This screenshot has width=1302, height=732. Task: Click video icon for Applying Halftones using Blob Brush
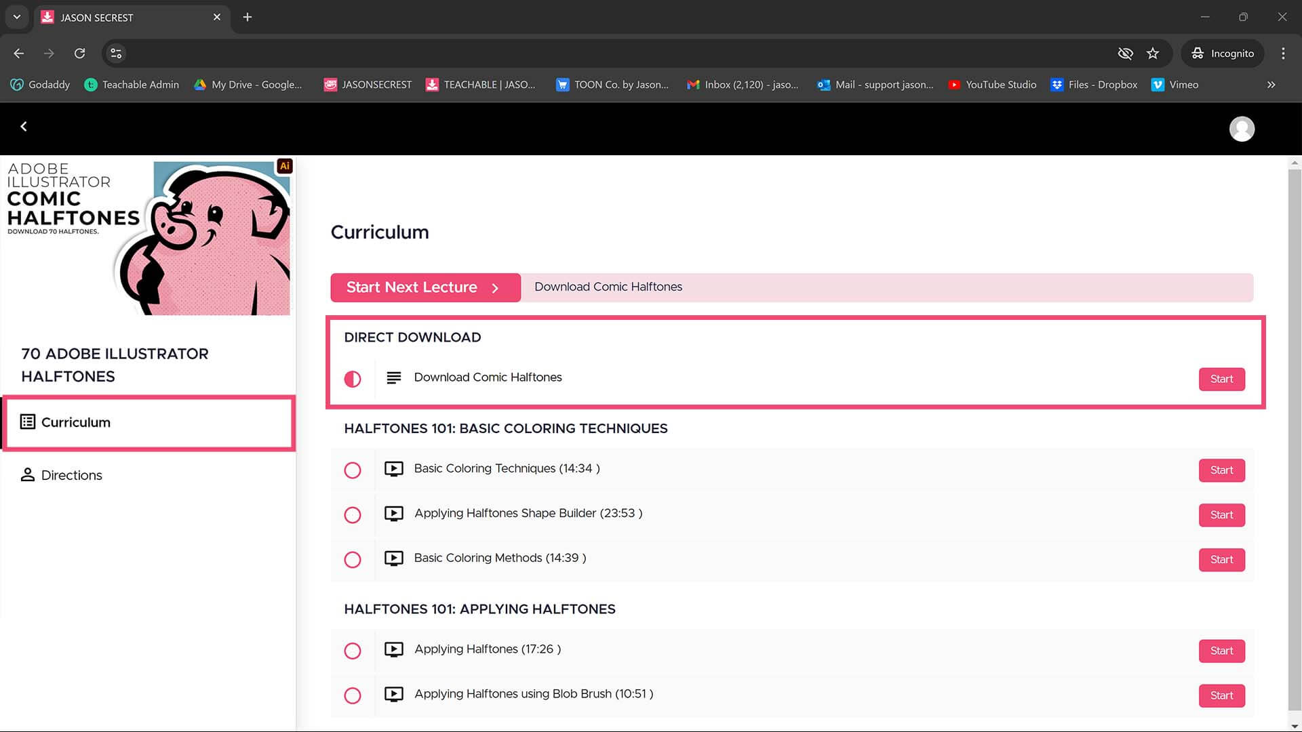pyautogui.click(x=393, y=695)
